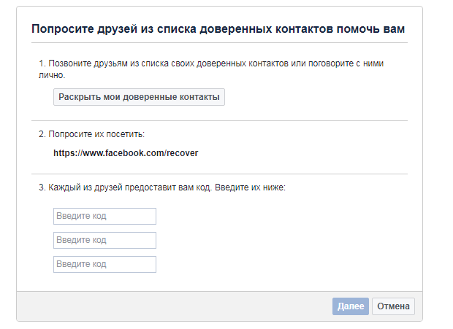Screen dimensions: 453x329
Task: Click empty space right of the code fields
Action: pos(292,240)
